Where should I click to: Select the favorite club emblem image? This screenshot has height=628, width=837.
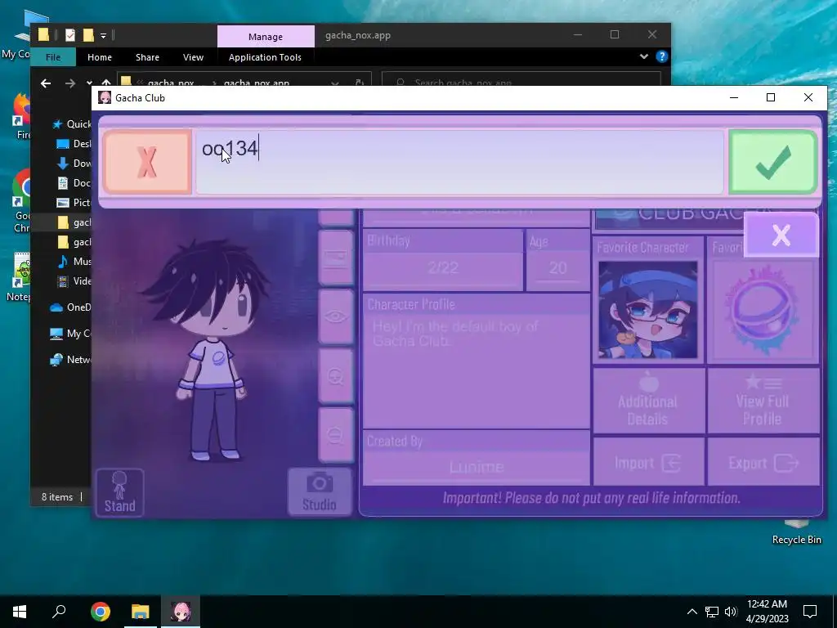tap(762, 310)
